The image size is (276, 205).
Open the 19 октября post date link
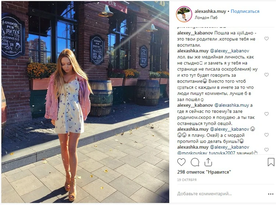pos(187,180)
